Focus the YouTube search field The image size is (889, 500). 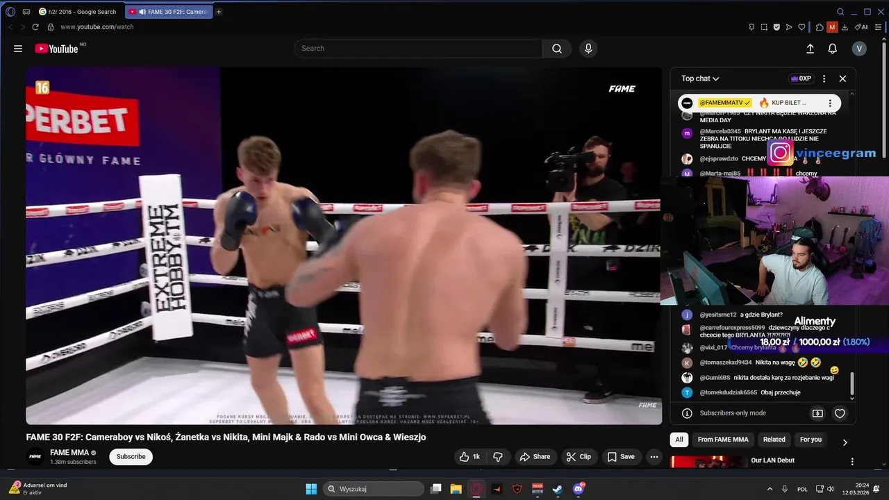418,49
